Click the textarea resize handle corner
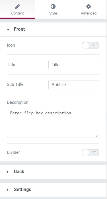 tap(97, 136)
